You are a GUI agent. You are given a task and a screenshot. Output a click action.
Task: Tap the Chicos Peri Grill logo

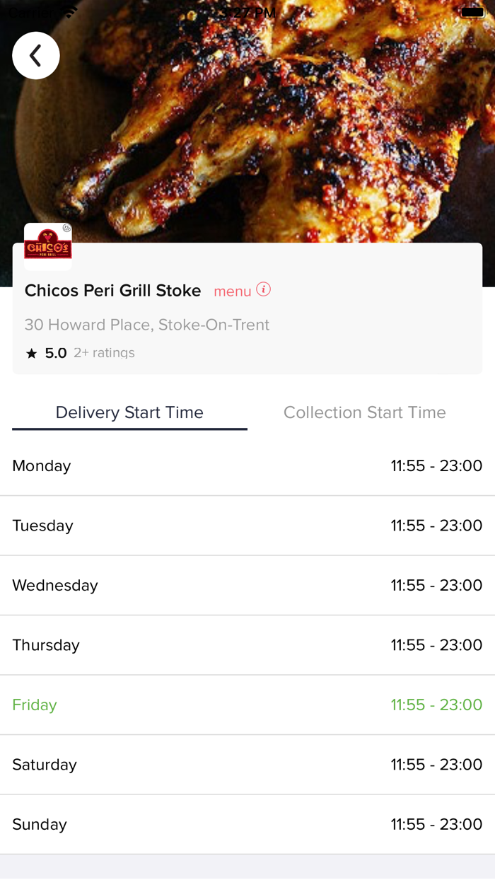click(x=47, y=246)
